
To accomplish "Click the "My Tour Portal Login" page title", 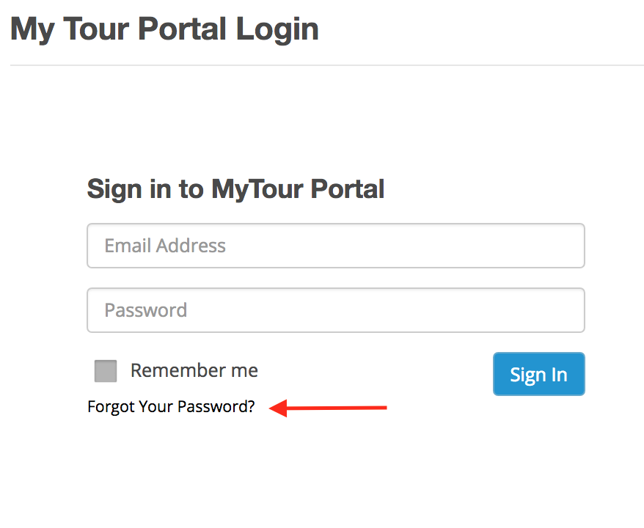I will coord(164,29).
